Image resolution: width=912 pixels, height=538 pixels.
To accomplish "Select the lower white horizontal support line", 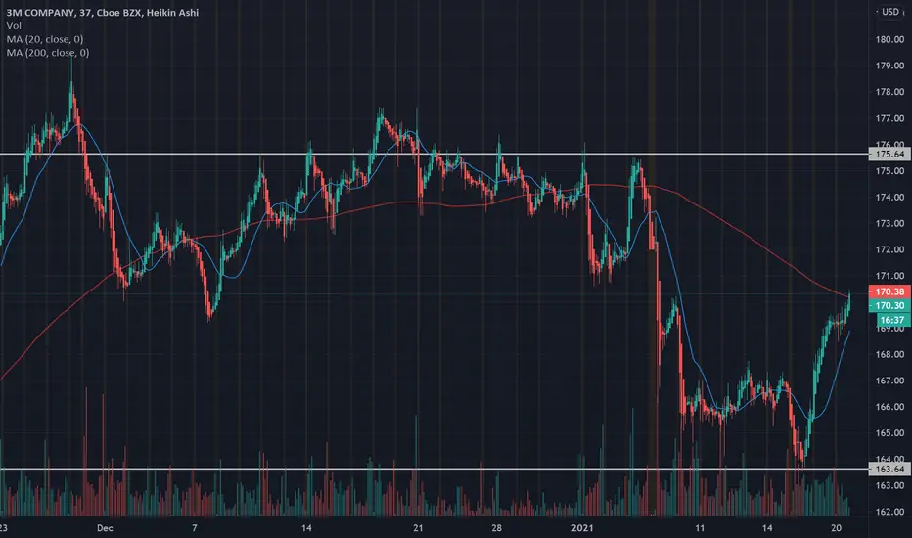I will click(433, 469).
